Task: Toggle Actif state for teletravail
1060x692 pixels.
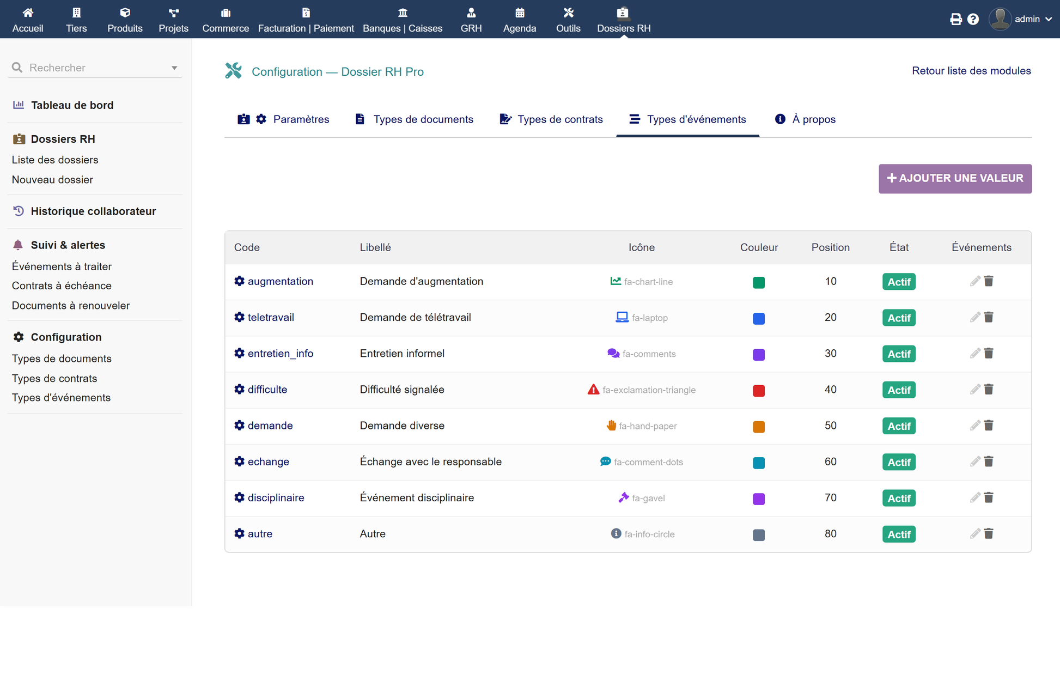Action: click(899, 318)
